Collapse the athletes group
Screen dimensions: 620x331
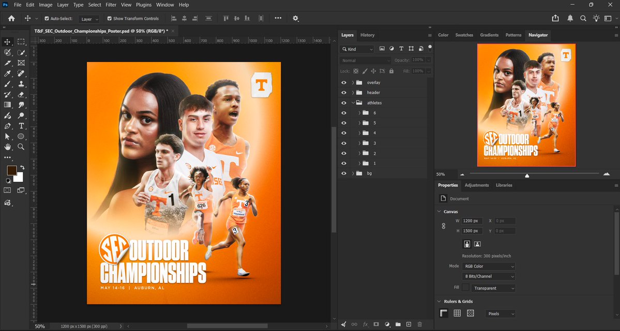(353, 103)
